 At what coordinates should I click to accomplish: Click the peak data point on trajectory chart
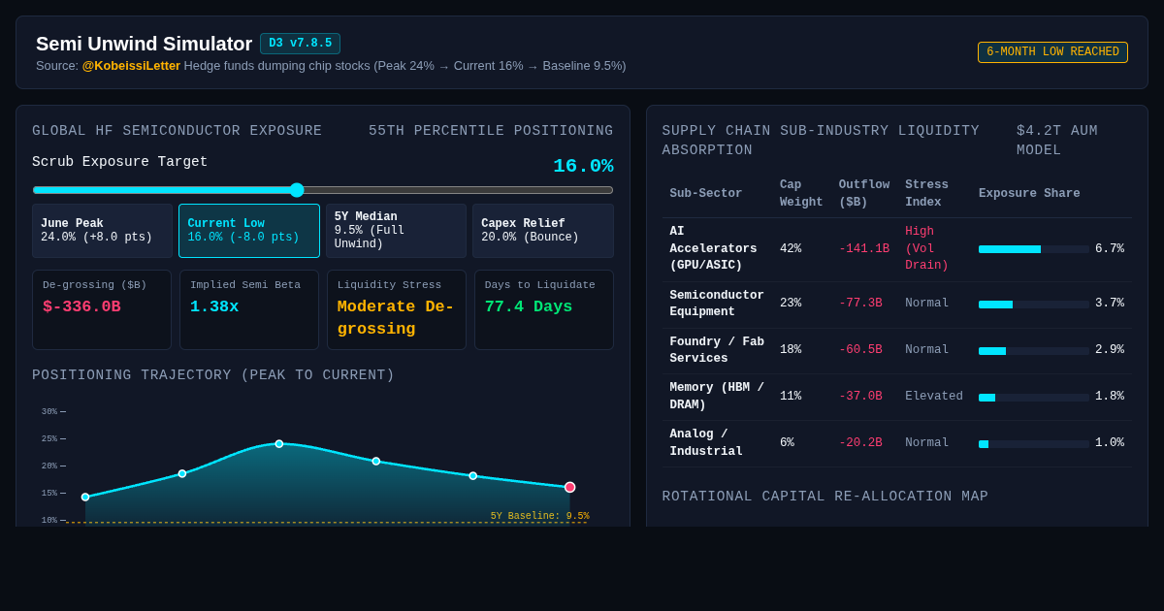[279, 444]
